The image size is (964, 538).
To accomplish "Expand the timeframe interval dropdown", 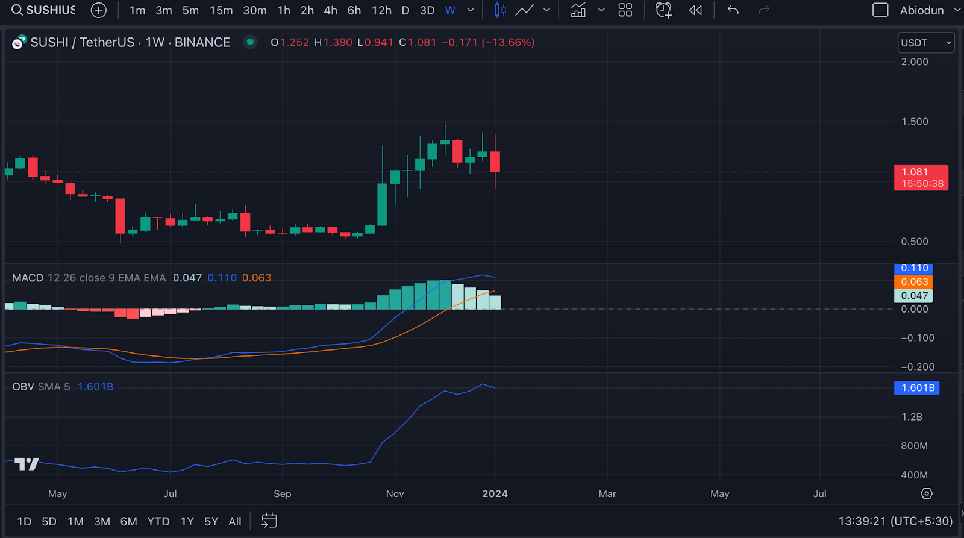I will pos(471,10).
